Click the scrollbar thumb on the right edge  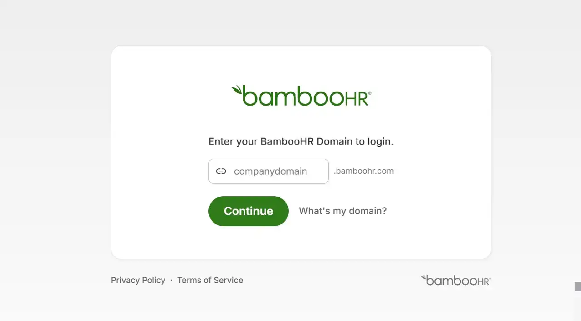click(x=578, y=287)
